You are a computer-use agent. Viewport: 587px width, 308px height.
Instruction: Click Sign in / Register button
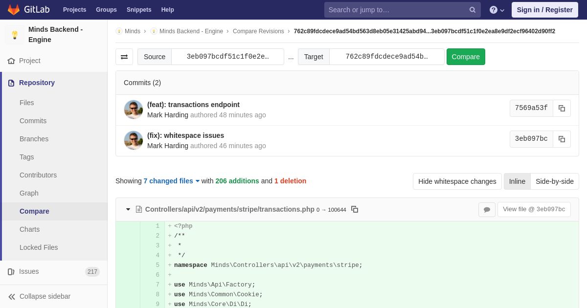(544, 10)
